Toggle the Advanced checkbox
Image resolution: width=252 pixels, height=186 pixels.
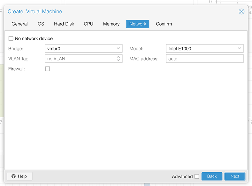pyautogui.click(x=197, y=176)
